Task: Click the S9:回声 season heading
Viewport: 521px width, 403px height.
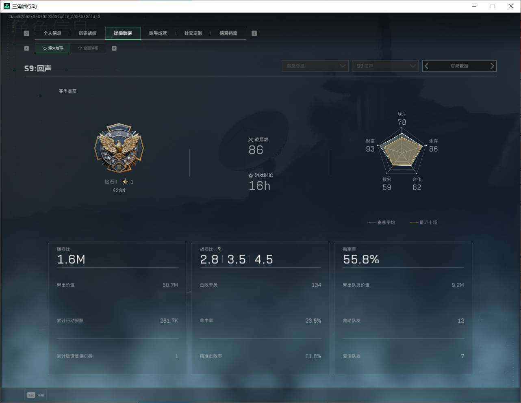Action: tap(38, 69)
